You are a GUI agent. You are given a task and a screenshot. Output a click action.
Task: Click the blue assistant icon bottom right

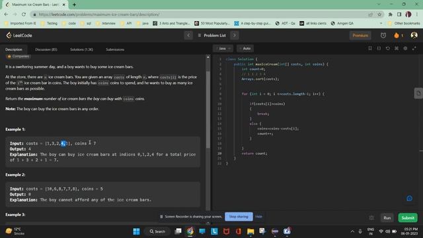coord(409,198)
